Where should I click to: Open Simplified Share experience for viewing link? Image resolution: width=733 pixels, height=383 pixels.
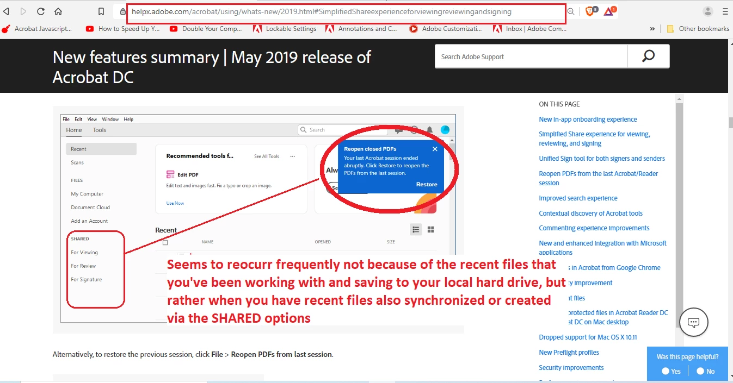click(594, 139)
